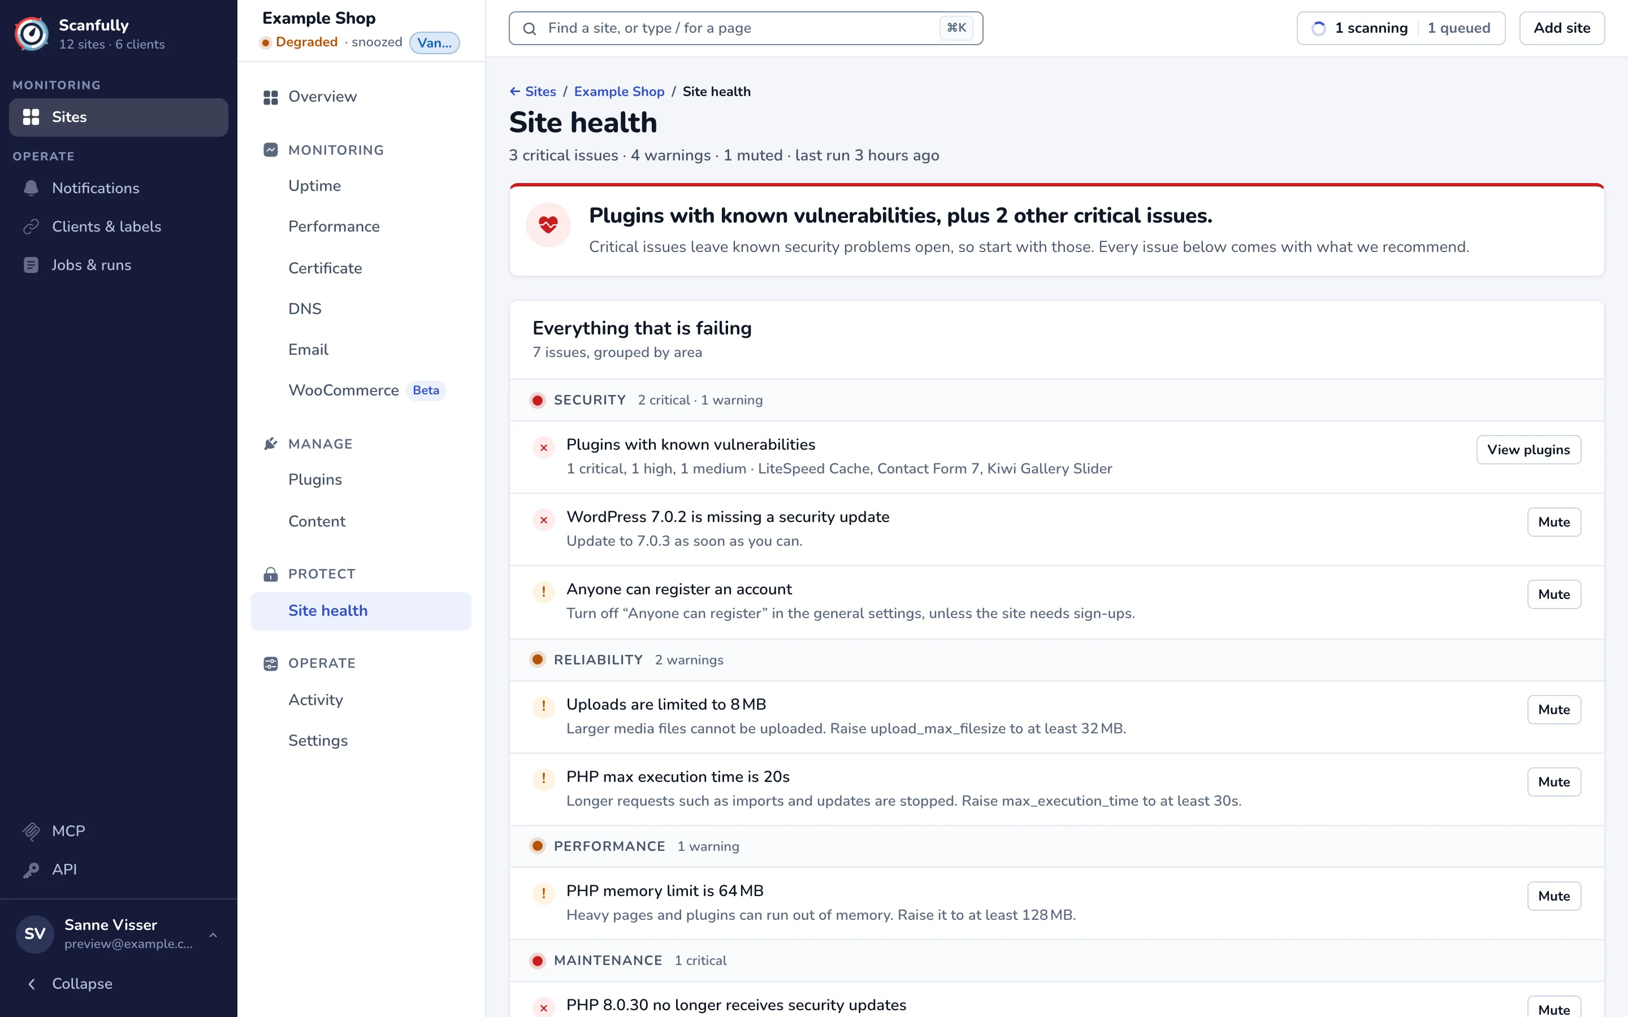Click the Reliability section header

coord(1056,660)
